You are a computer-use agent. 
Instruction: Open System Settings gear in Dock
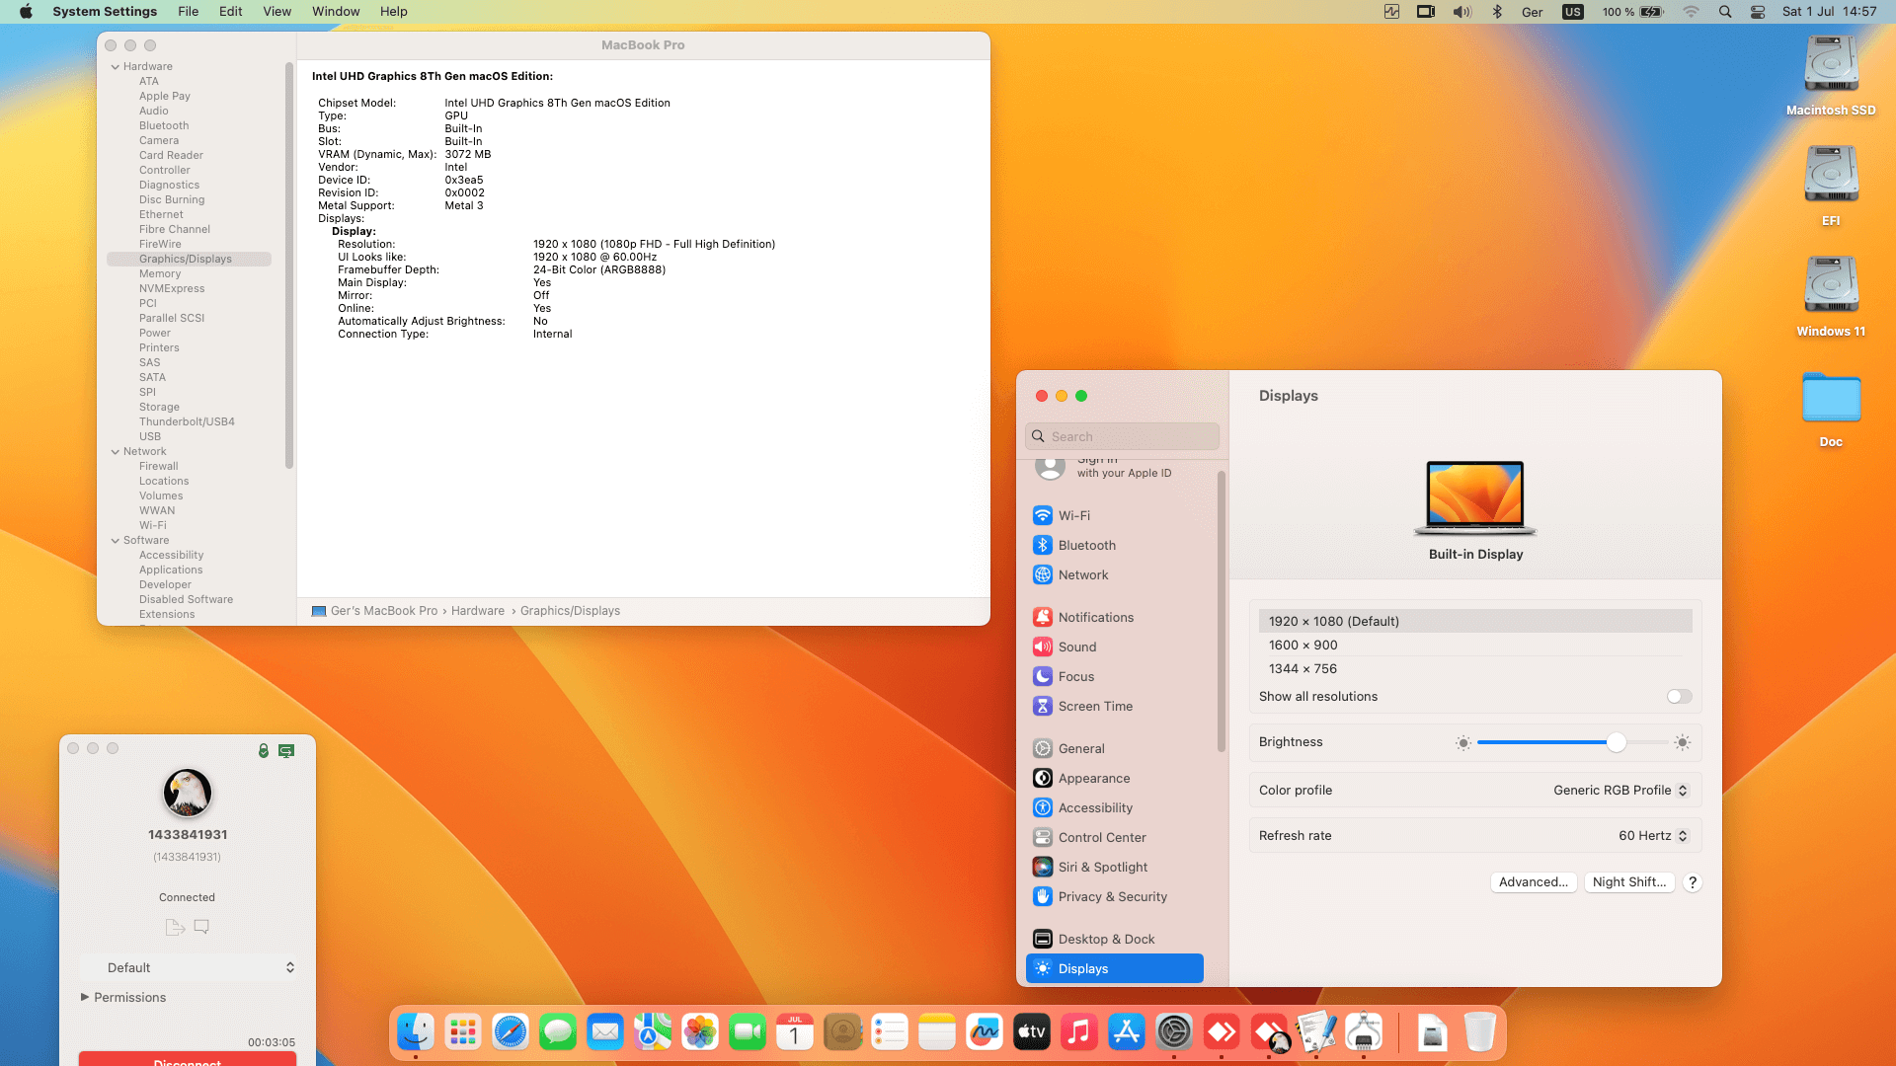click(x=1174, y=1032)
